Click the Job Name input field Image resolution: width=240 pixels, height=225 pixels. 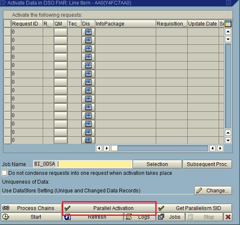tap(94, 164)
